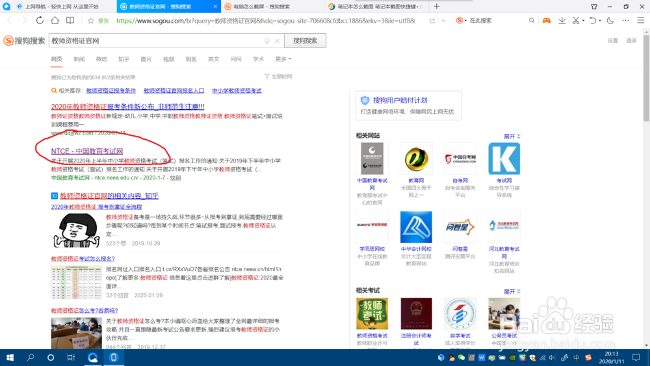Switch to 电脑怎么截屏 browser tab
The width and height of the screenshot is (650, 366).
(x=273, y=7)
